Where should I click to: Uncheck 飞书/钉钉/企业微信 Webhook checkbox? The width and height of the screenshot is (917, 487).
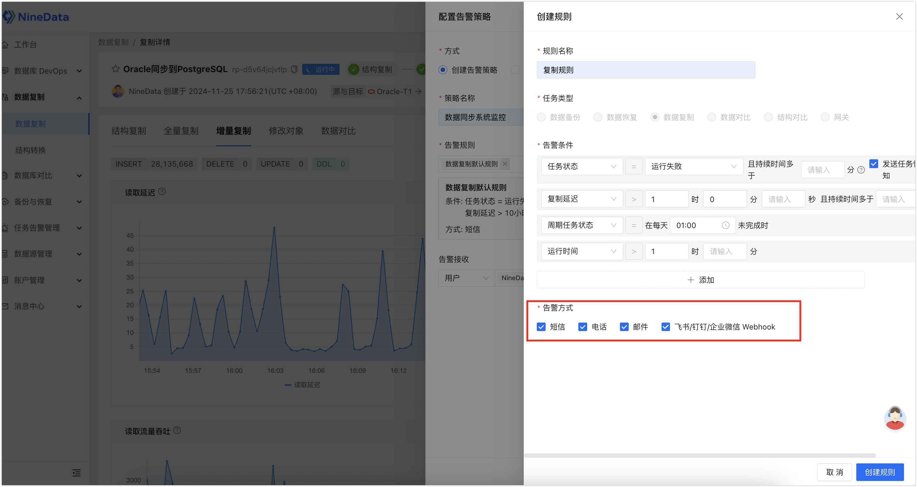pos(665,327)
